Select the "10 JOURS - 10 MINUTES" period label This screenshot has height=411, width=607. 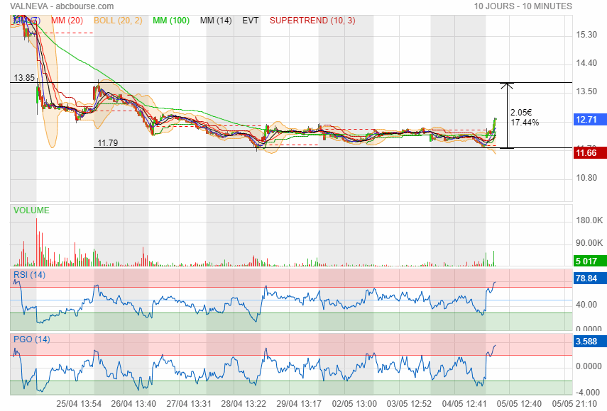pyautogui.click(x=523, y=6)
